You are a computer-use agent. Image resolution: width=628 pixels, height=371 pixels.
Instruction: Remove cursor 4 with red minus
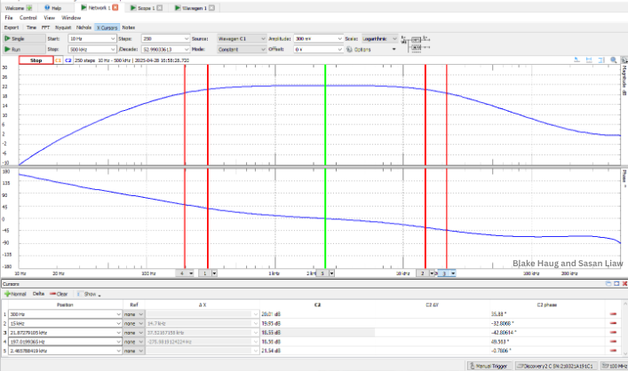pos(613,342)
